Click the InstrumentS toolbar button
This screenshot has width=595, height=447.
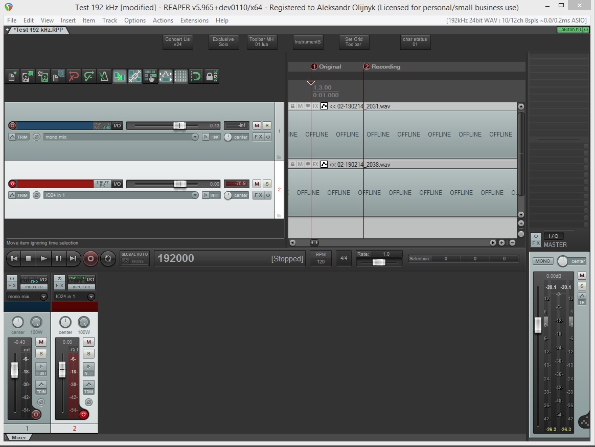click(307, 42)
